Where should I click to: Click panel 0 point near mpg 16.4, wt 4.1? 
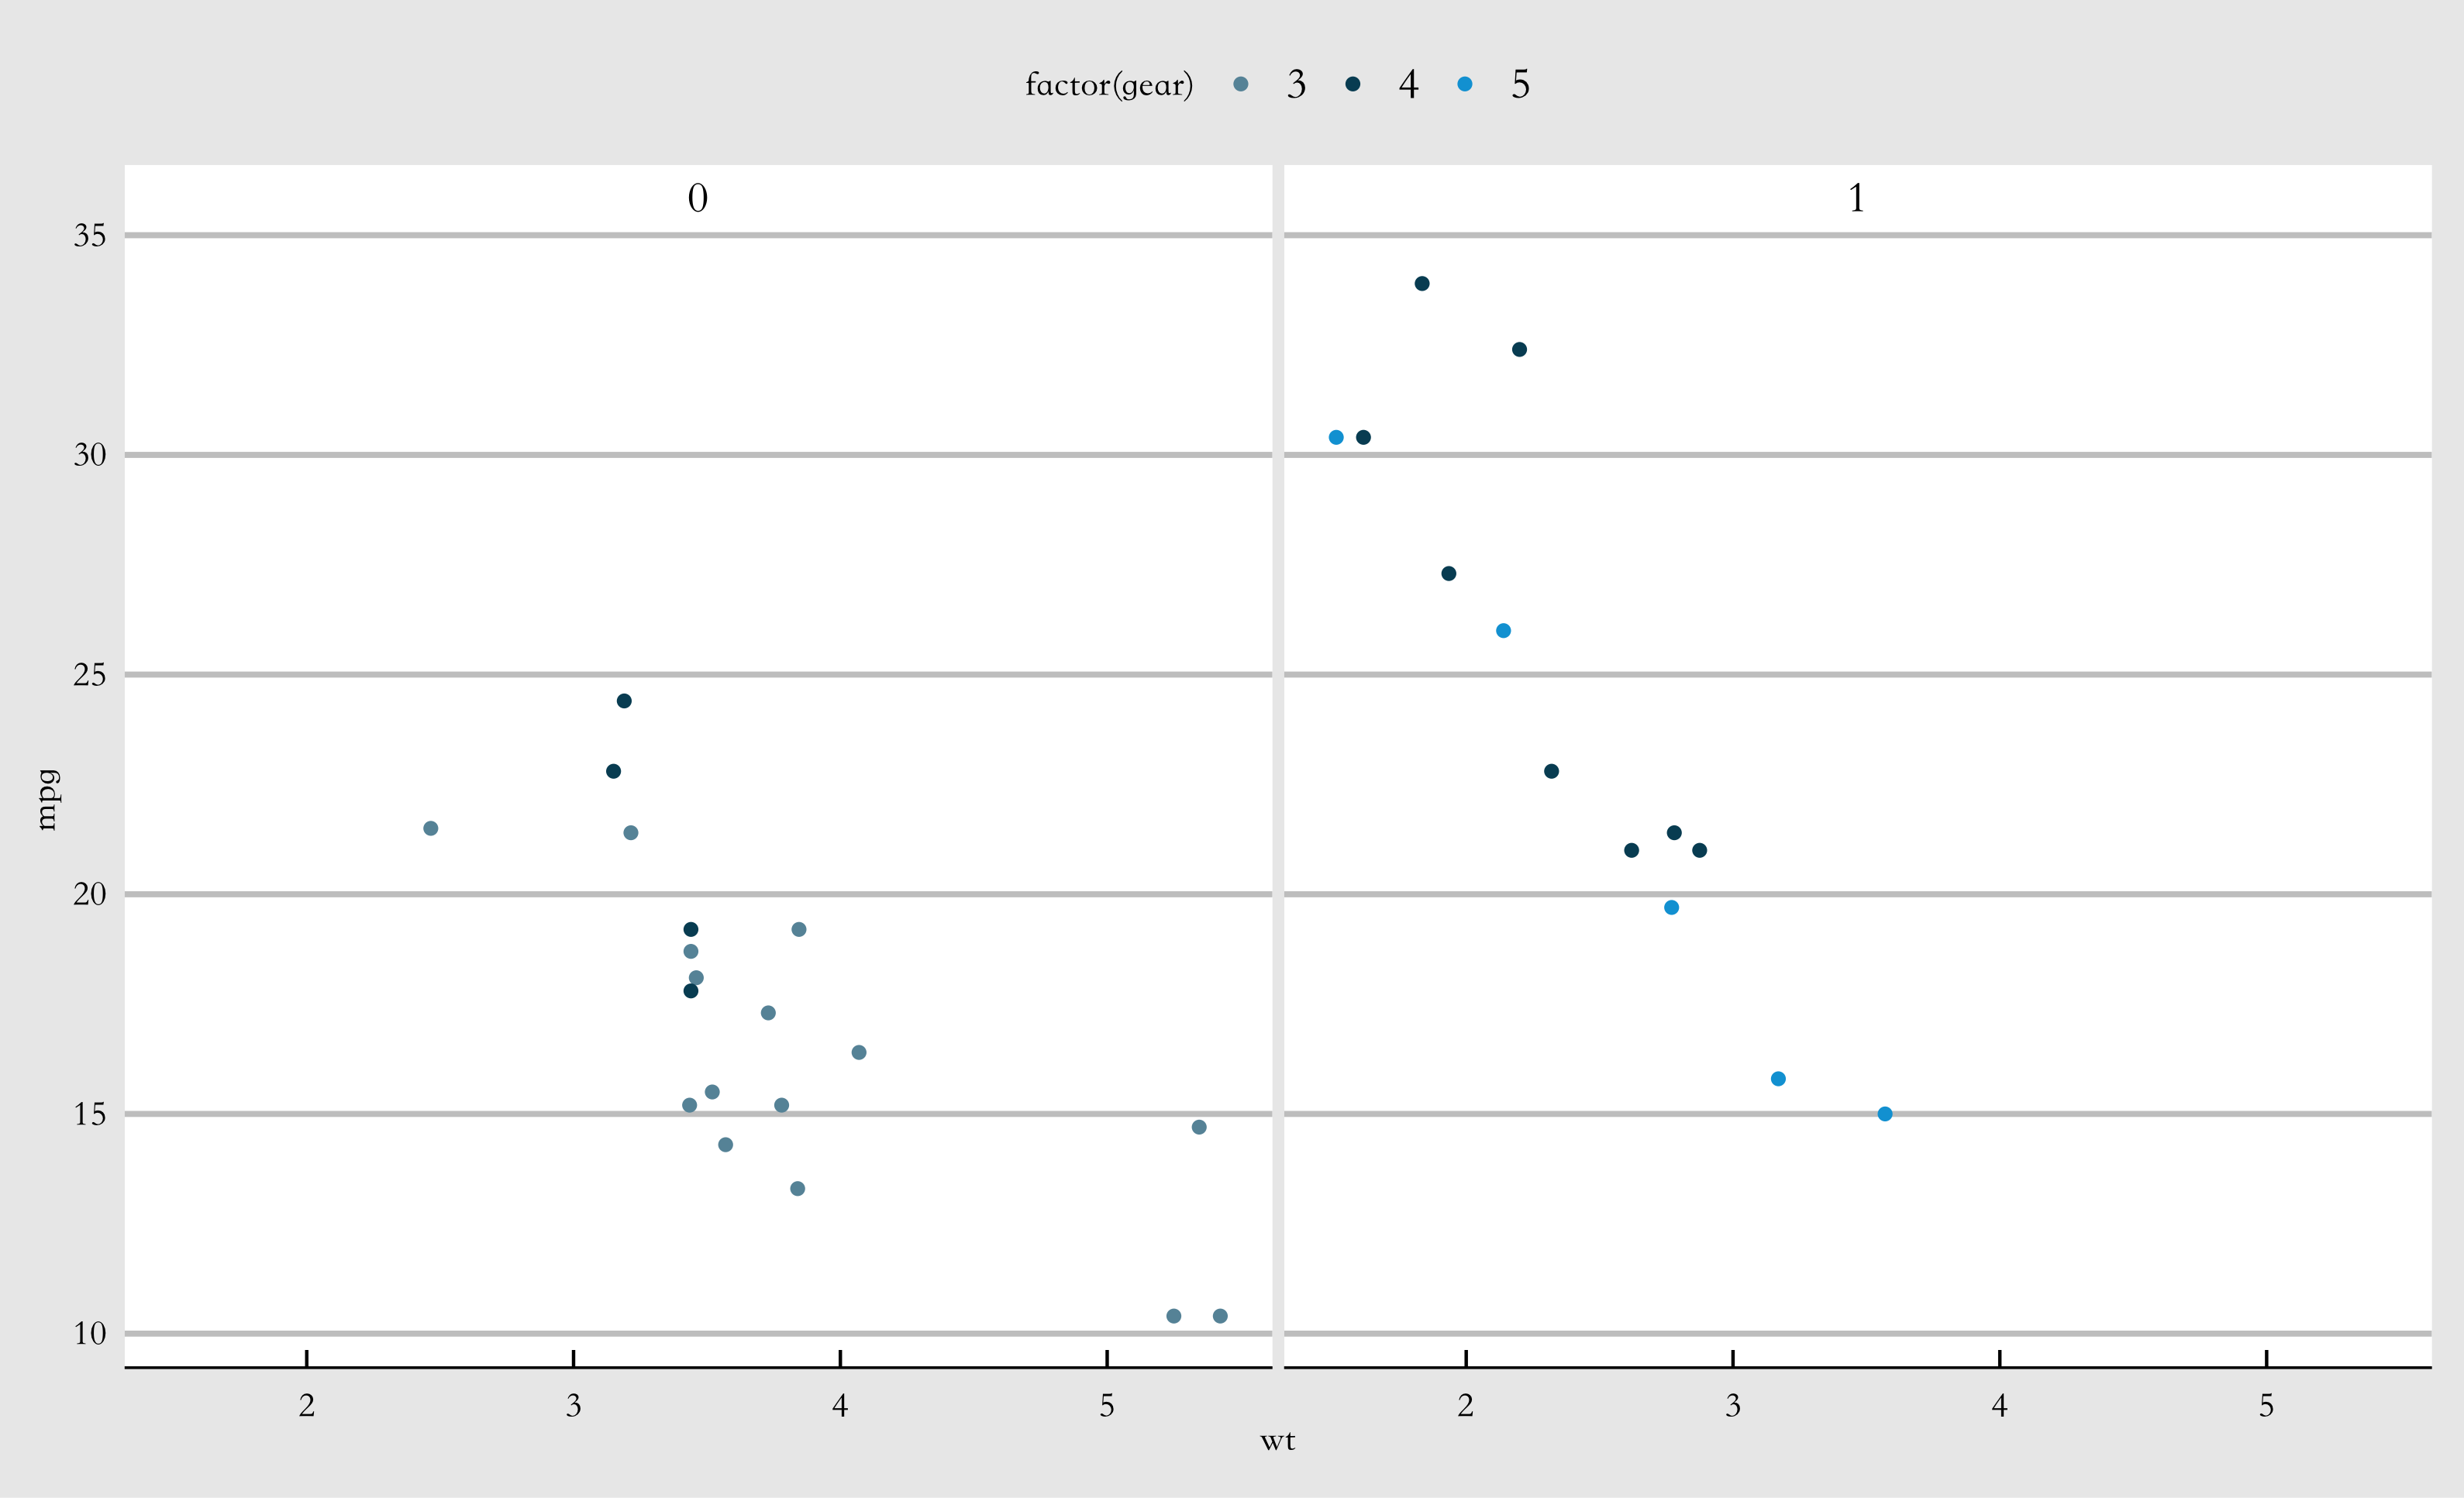(859, 1053)
